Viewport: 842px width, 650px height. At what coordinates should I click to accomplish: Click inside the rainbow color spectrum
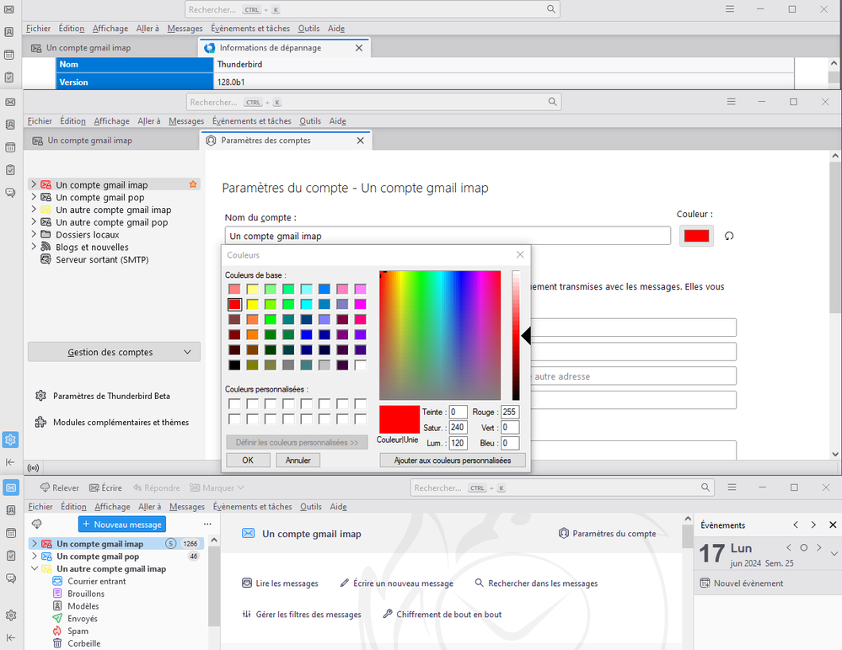440,335
